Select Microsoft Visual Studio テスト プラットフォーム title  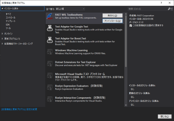80,74
